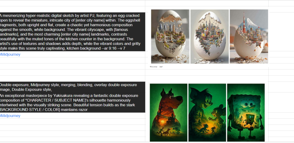Select the New York skyline egg image
294x143 pixels.
tap(209, 37)
